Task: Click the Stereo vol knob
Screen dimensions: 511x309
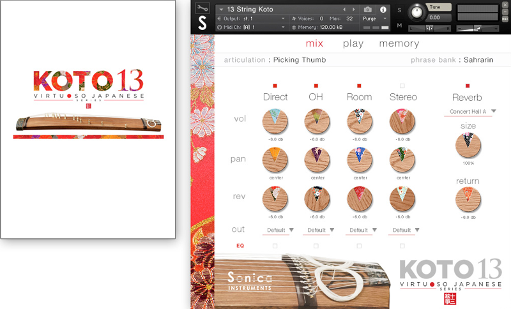Action: [x=402, y=121]
